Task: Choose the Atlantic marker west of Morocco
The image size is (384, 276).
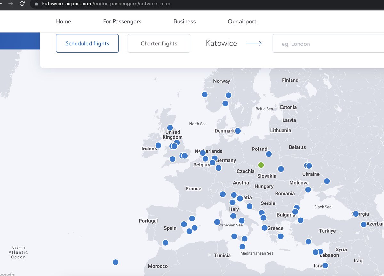Action: click(x=116, y=262)
